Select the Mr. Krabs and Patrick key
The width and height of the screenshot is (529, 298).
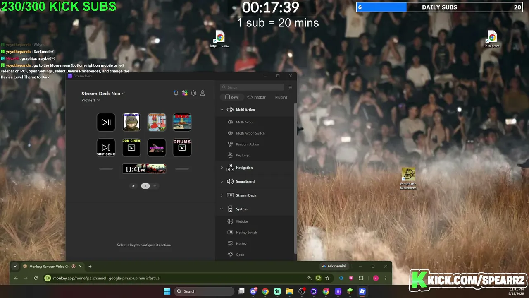click(x=157, y=122)
